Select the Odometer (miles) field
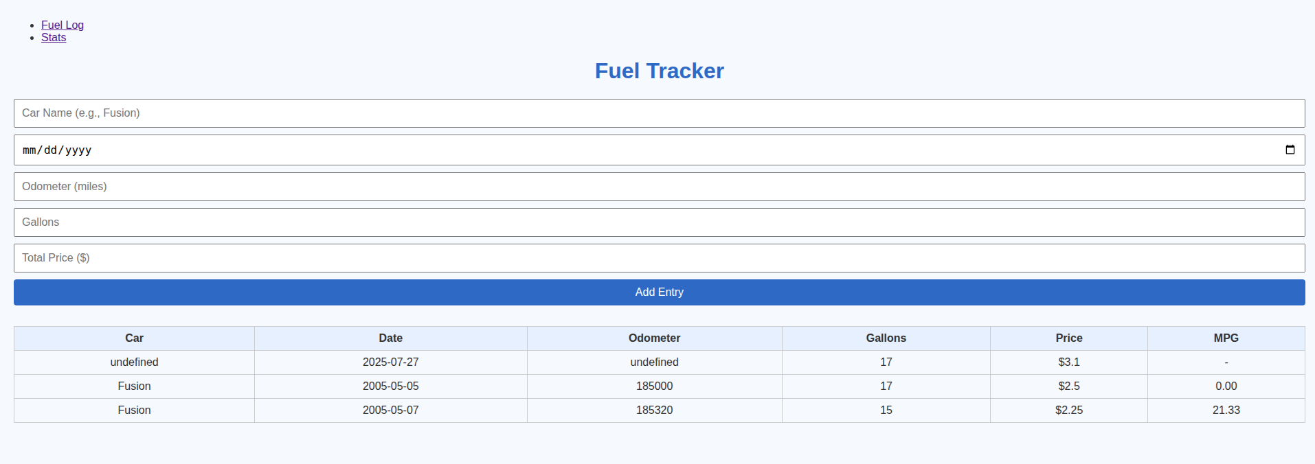Image resolution: width=1315 pixels, height=464 pixels. 660,187
